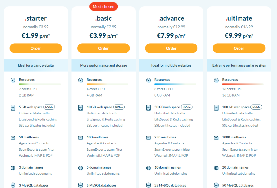Click the basic plan SSD web space icon
277x188 pixels.
point(81,108)
